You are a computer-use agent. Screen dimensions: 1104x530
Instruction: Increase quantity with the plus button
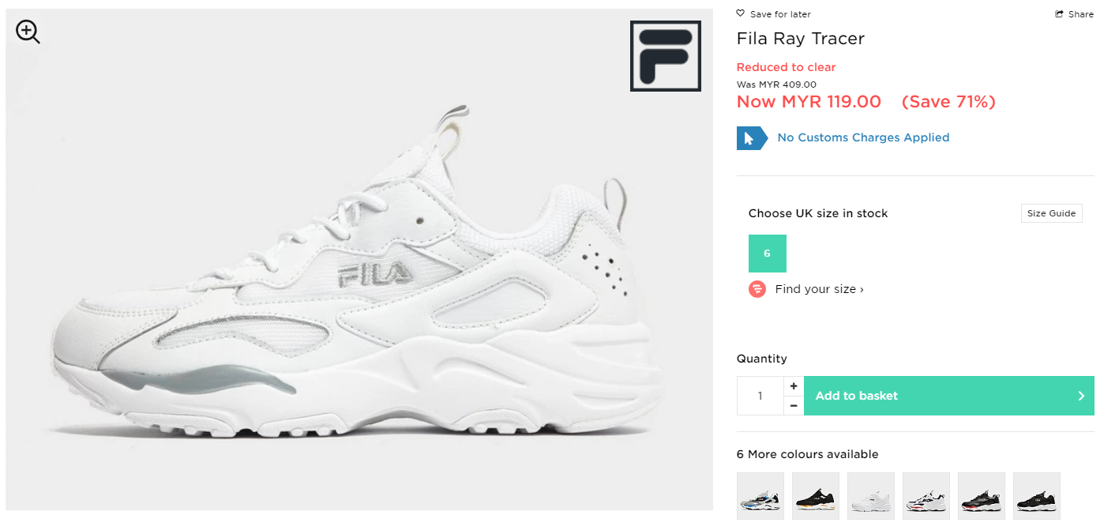[794, 386]
